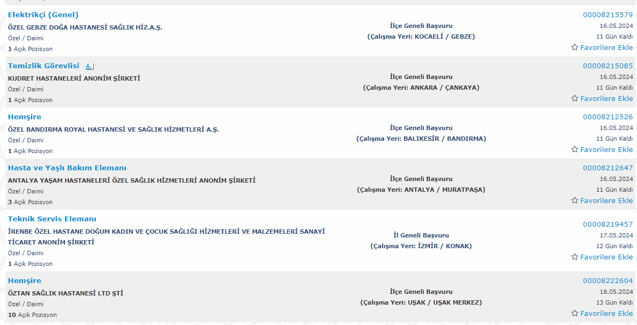Click the wheelchair icon beside Temizlik Görevlisi
This screenshot has width=637, height=325.
pos(89,66)
